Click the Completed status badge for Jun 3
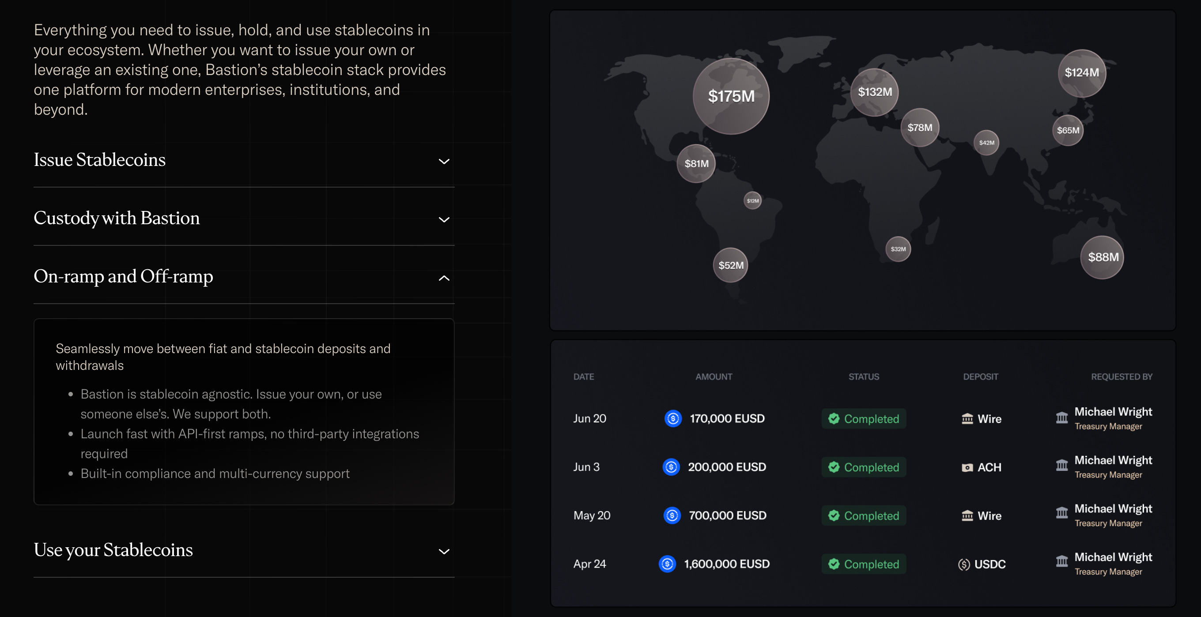1201x617 pixels. tap(864, 467)
